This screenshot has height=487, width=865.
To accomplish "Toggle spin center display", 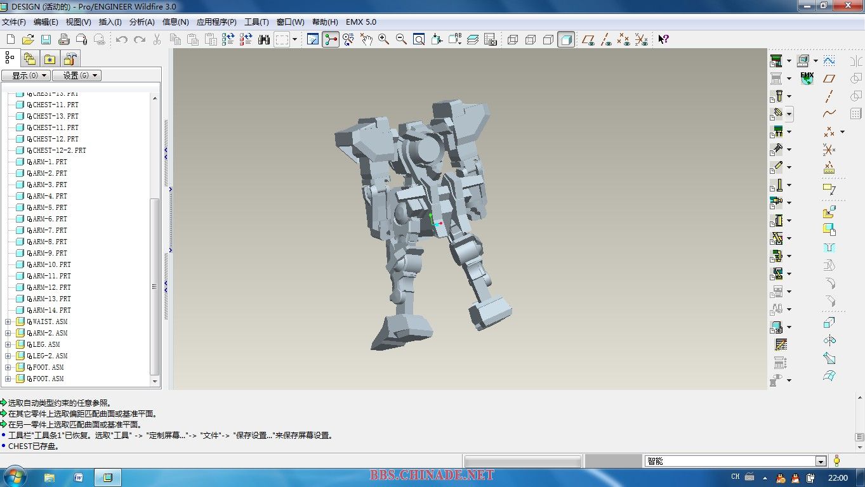I will point(331,39).
